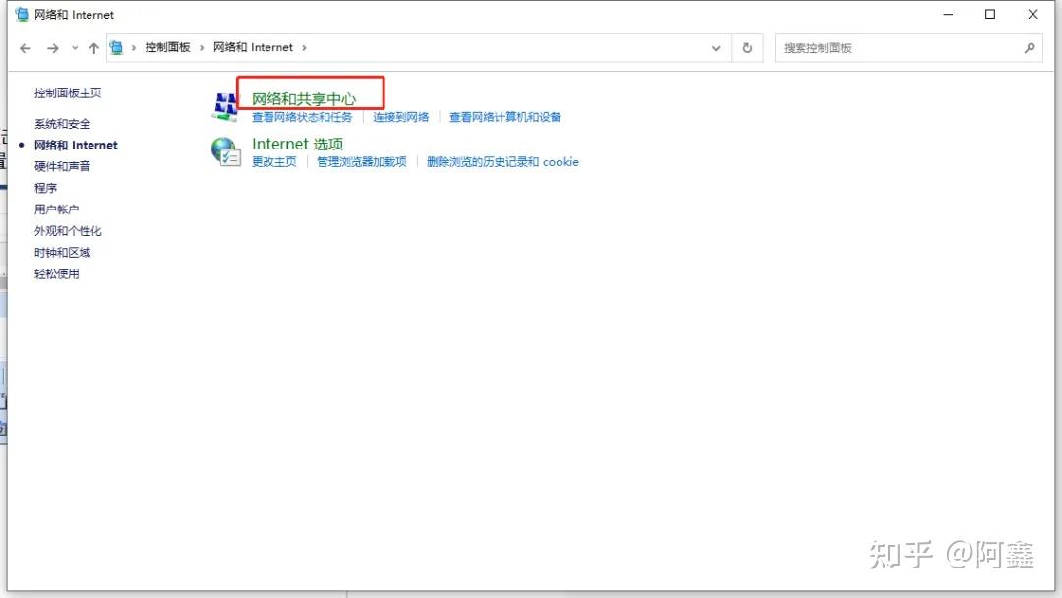
Task: Expand chevron after 控制面板 breadcrumb
Action: [x=202, y=47]
